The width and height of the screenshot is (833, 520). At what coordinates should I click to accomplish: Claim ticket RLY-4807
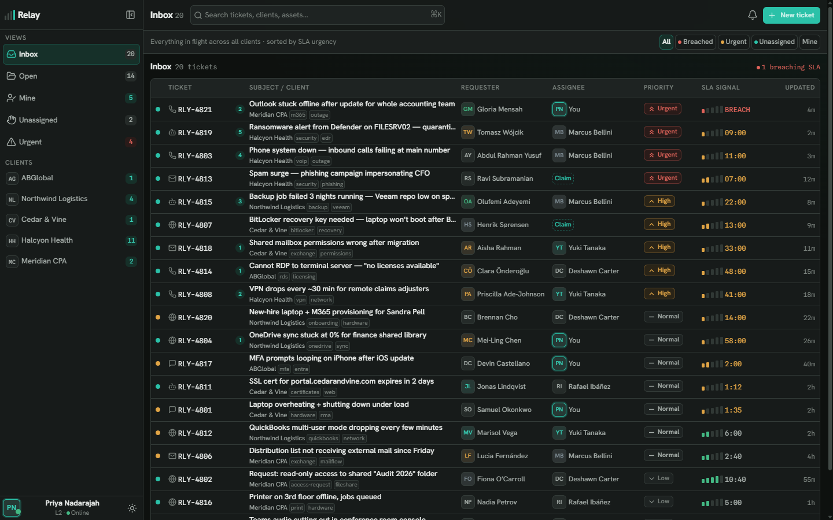[563, 225]
